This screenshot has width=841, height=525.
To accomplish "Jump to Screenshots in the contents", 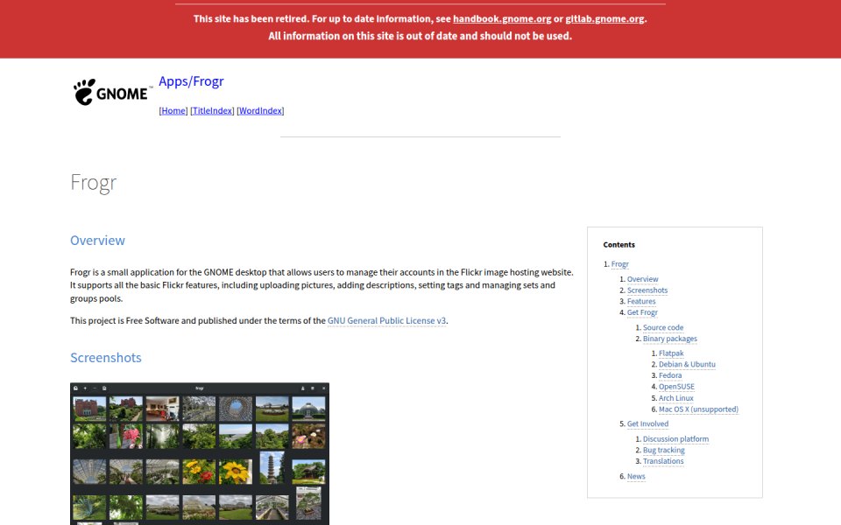I will pyautogui.click(x=647, y=290).
